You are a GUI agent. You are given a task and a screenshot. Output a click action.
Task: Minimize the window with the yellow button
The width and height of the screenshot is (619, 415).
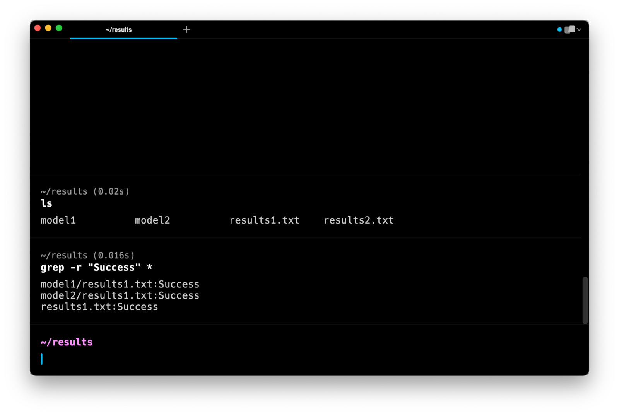(48, 28)
